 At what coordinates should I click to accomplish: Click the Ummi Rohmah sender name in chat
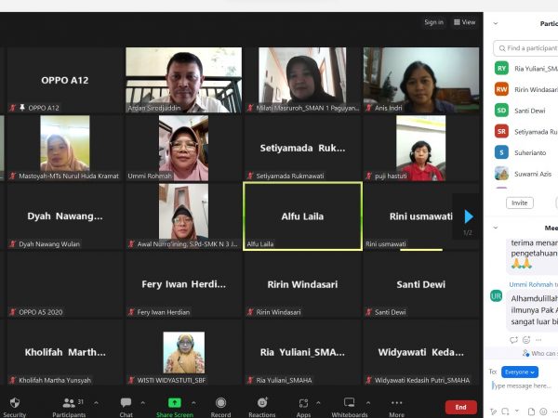(531, 284)
